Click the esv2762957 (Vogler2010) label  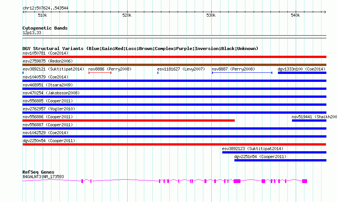pyautogui.click(x=49, y=109)
